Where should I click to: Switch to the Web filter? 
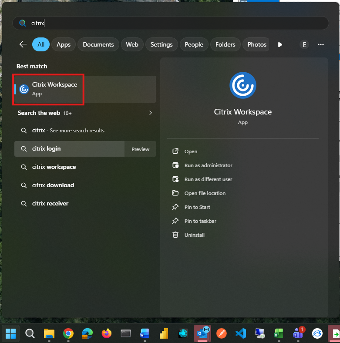pyautogui.click(x=132, y=45)
